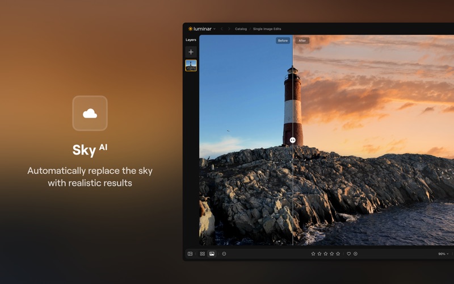Click the before/after comparison slider handle
Viewport: 454px width, 284px height.
point(293,140)
